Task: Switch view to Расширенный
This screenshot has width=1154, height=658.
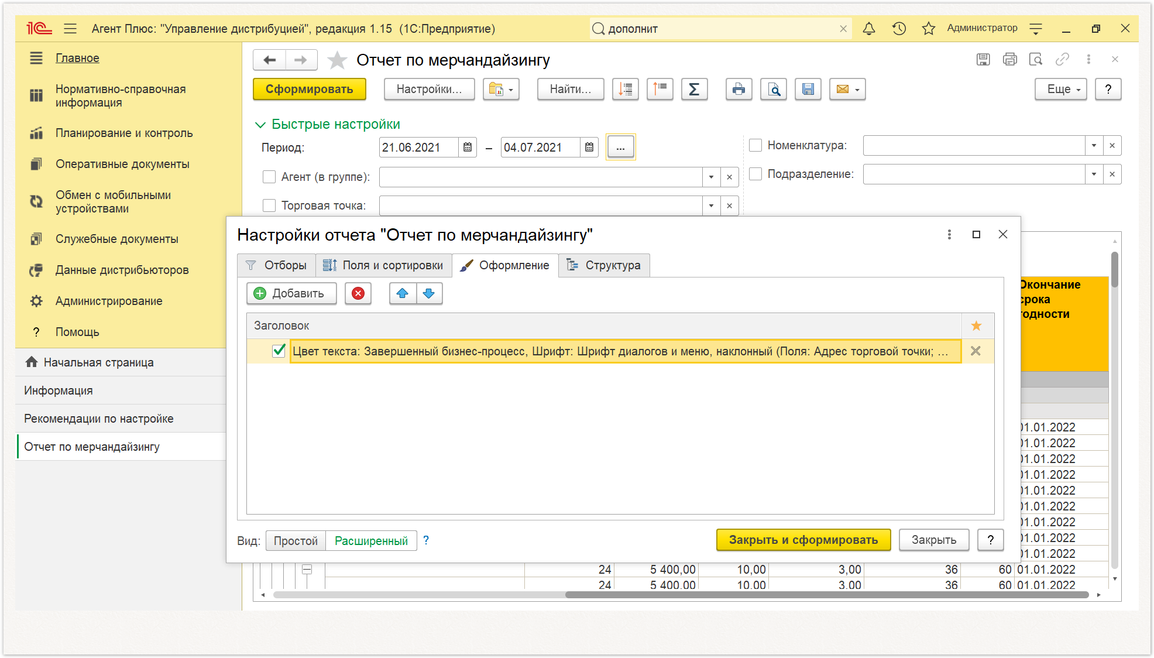Action: (371, 541)
